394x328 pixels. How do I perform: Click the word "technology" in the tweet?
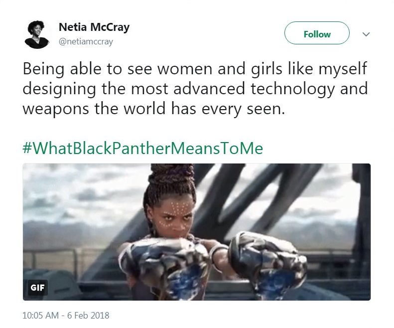point(293,89)
